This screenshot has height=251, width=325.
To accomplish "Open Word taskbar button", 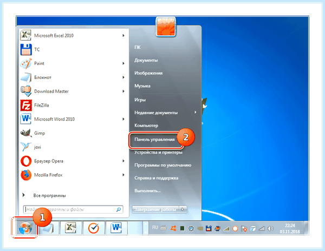I will [116, 228].
